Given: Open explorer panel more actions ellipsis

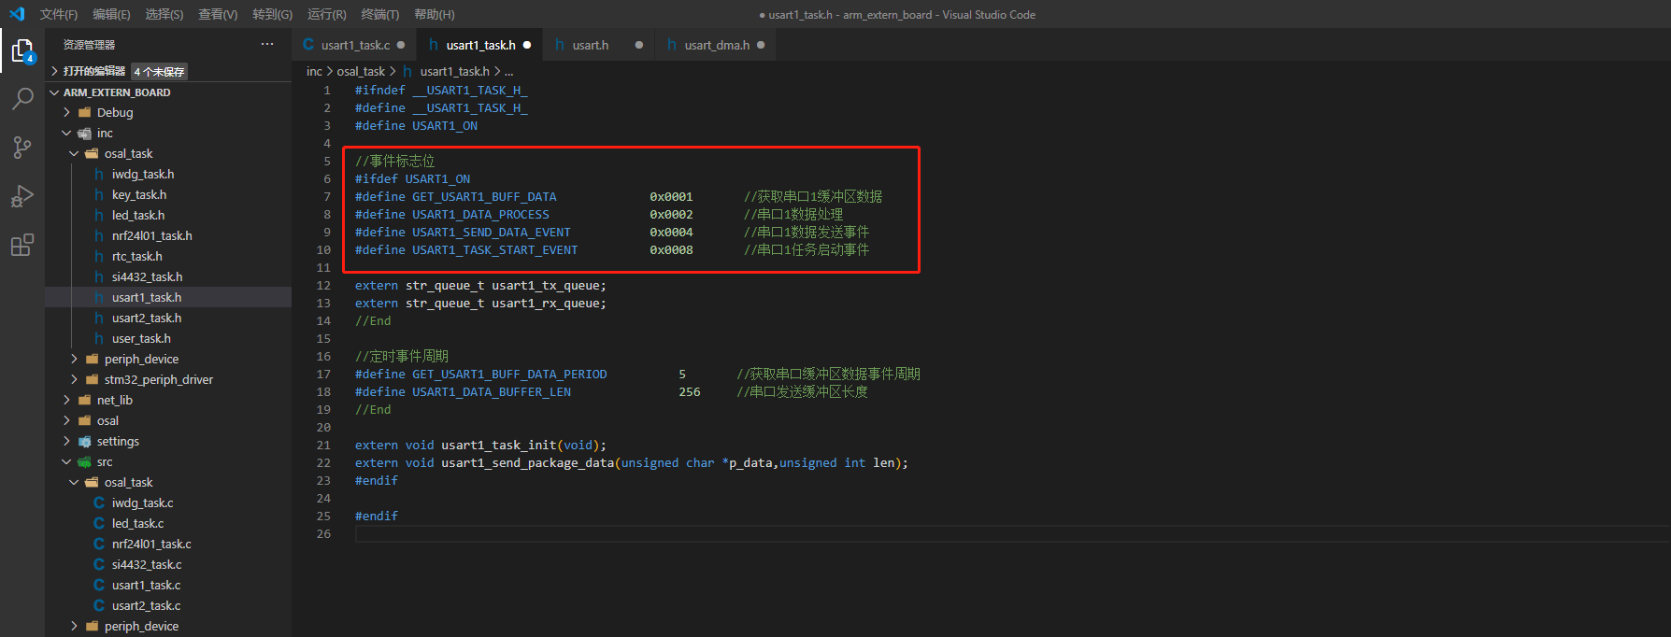Looking at the screenshot, I should pos(267,45).
